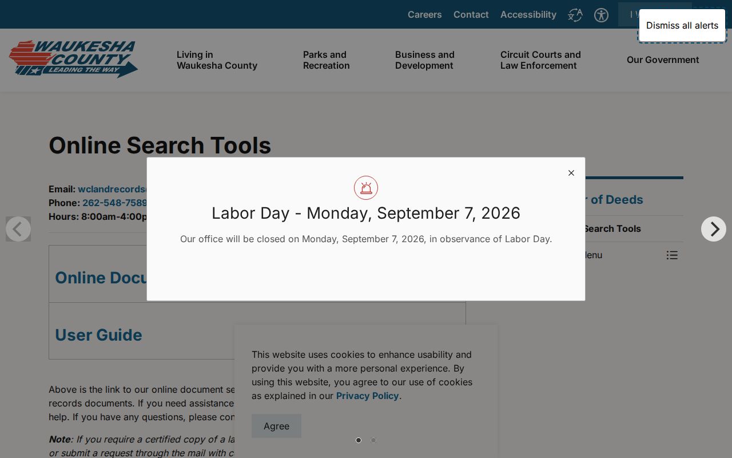The image size is (732, 458).
Task: Open the Online Document search link
Action: click(x=101, y=278)
